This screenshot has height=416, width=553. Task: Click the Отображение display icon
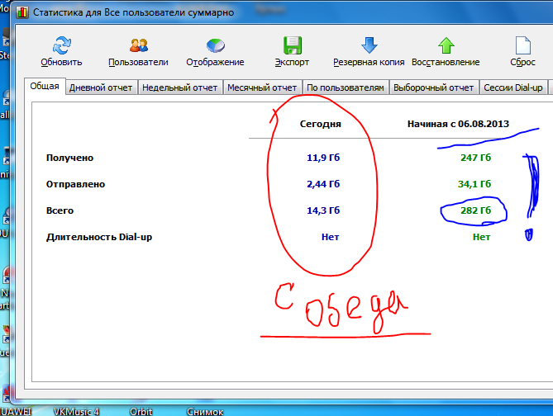pos(215,45)
